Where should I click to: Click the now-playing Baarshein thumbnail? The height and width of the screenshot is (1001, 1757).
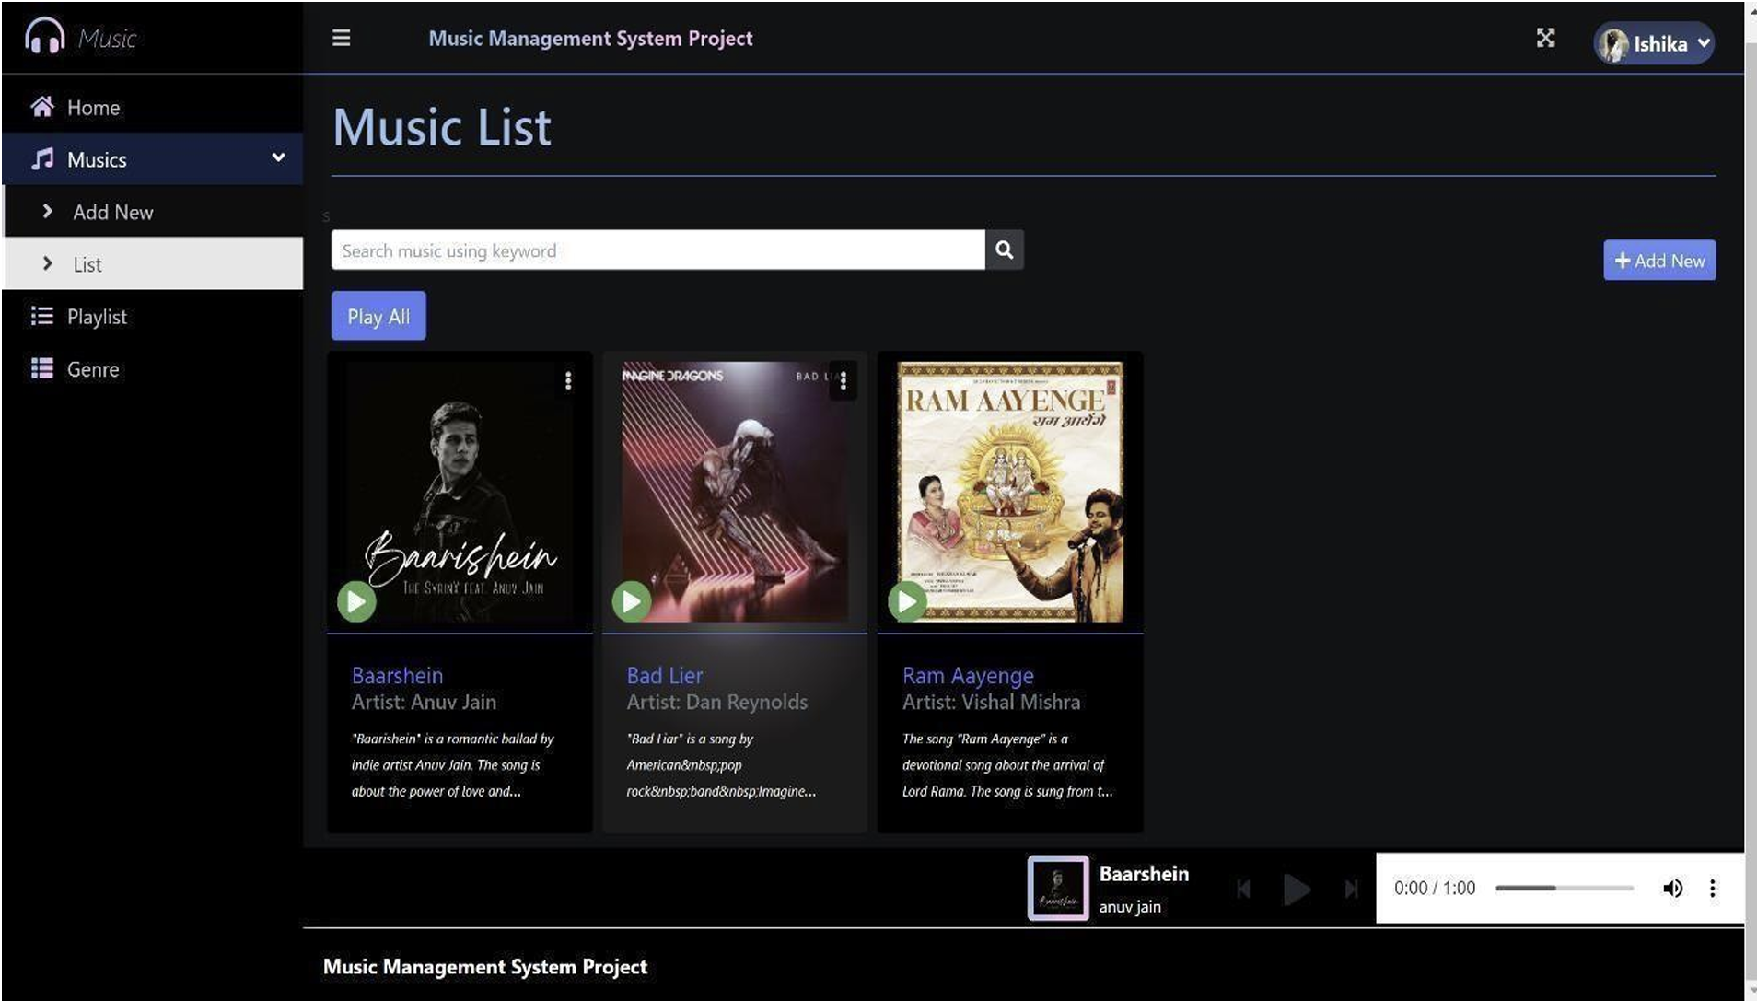[1058, 888]
